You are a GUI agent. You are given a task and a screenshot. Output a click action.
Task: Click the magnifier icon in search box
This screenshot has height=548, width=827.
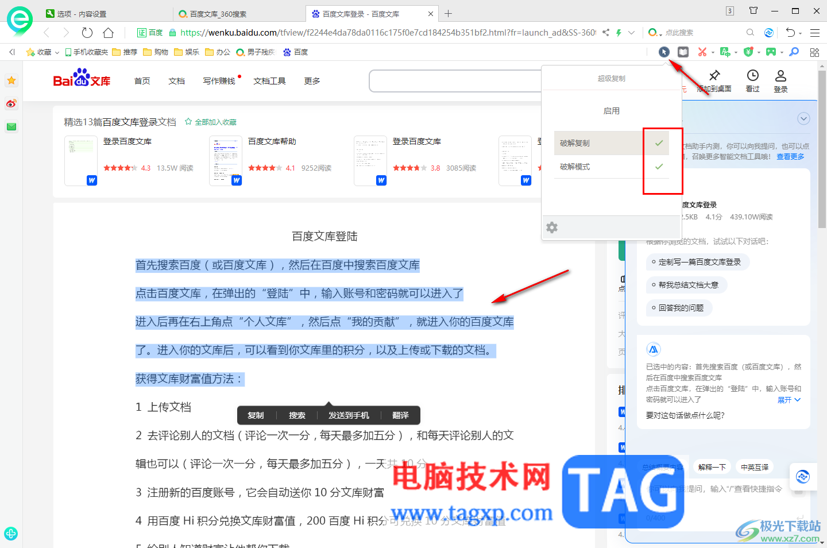[x=750, y=33]
